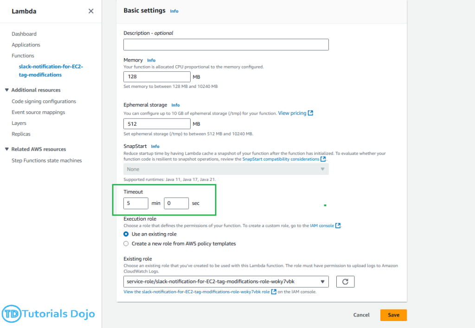Close the Lambda sidebar panel

(91, 11)
